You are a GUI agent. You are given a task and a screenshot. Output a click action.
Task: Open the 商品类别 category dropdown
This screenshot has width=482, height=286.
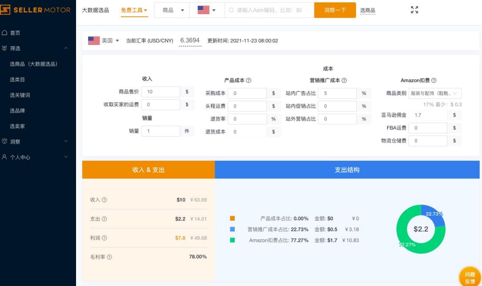point(435,93)
